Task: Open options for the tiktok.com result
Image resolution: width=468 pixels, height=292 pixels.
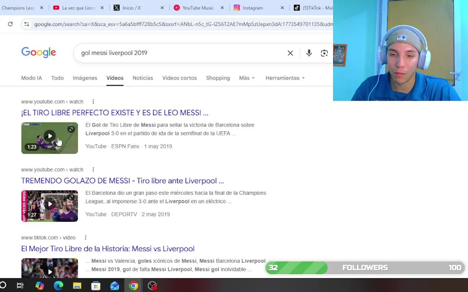Action: pyautogui.click(x=85, y=238)
